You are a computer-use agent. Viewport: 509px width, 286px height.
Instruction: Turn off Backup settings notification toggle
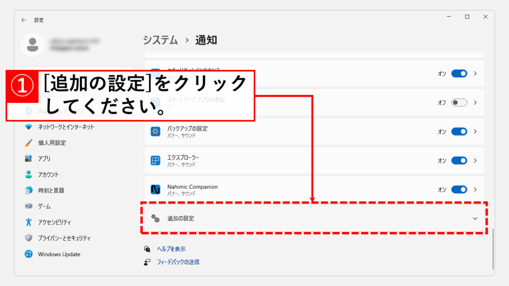[x=459, y=132]
